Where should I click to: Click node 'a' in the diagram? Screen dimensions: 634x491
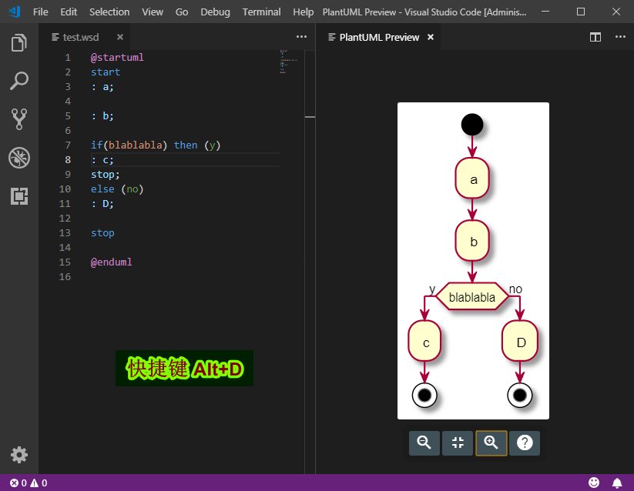tap(472, 179)
